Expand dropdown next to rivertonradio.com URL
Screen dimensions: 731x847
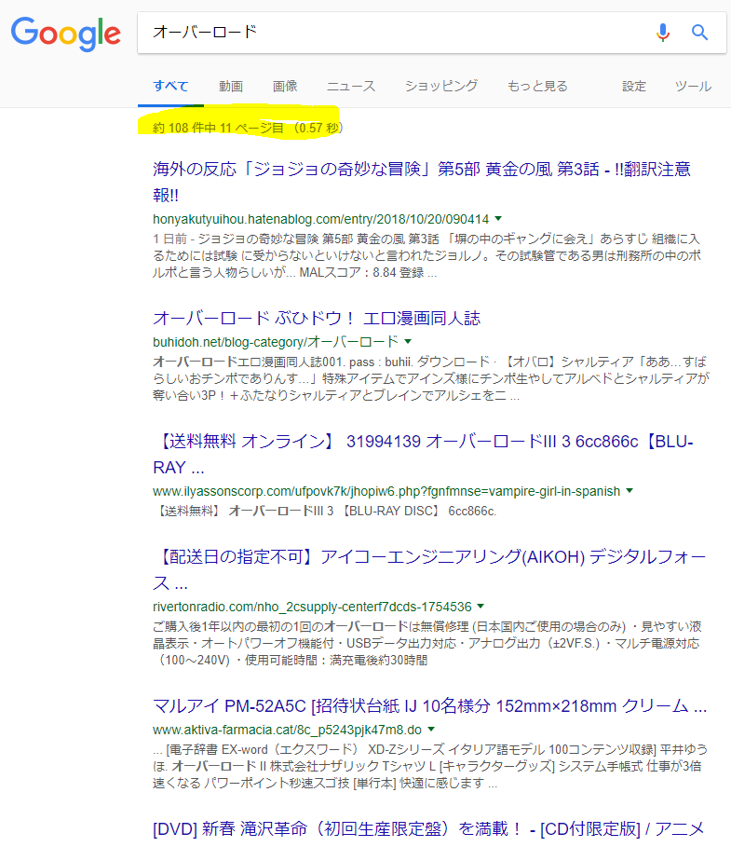click(481, 606)
